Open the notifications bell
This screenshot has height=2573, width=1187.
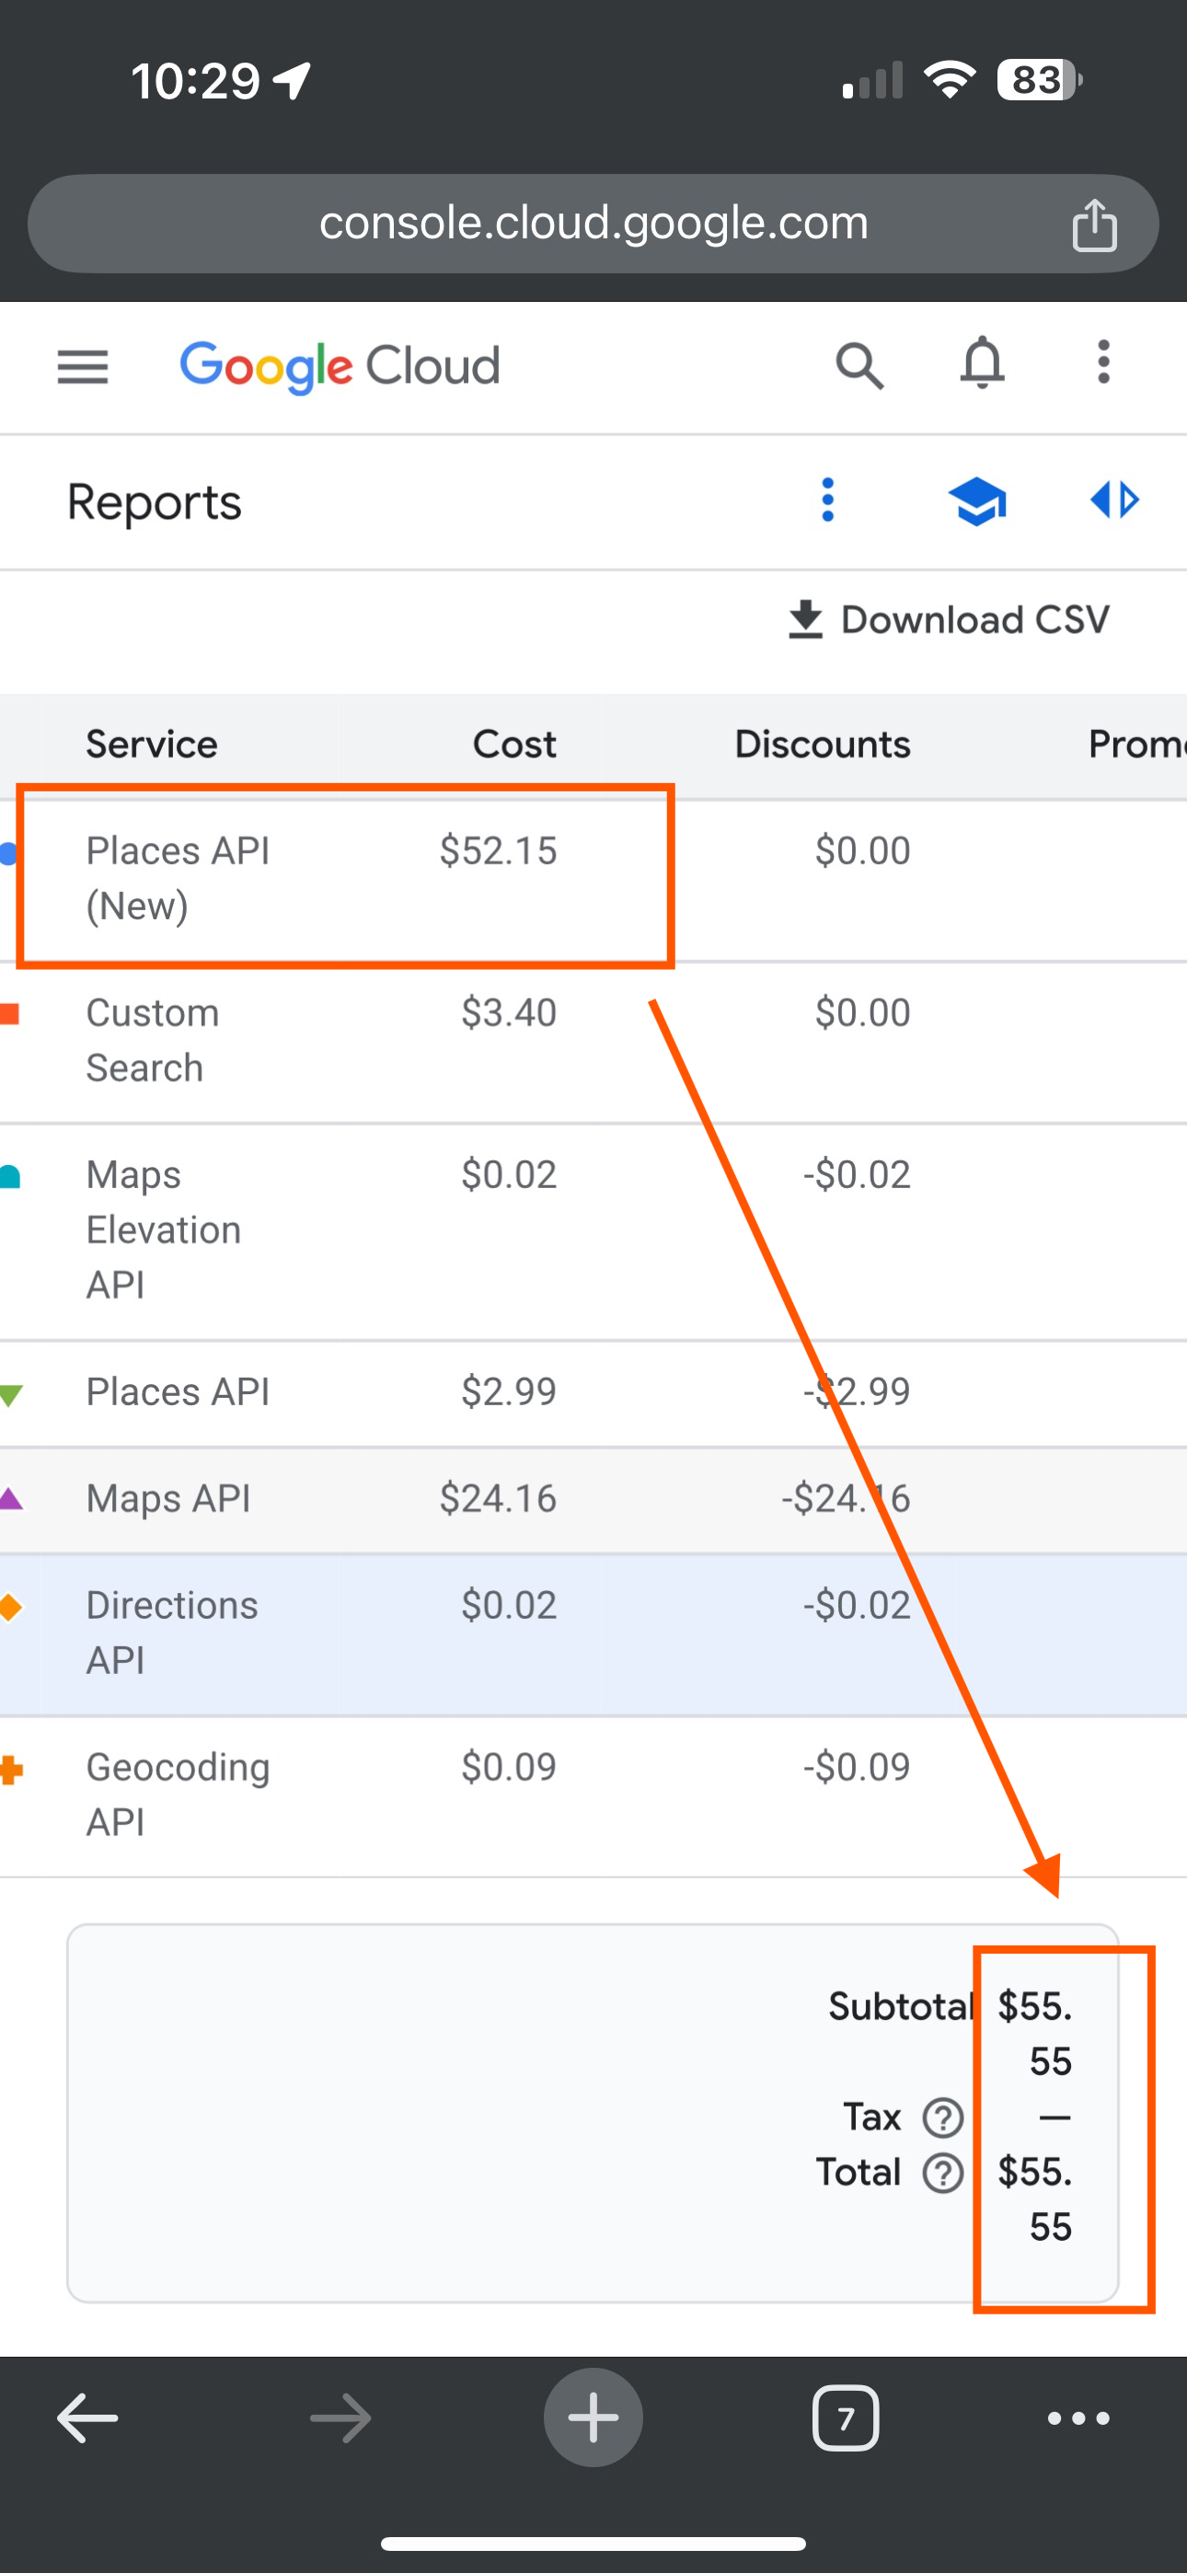coord(982,363)
